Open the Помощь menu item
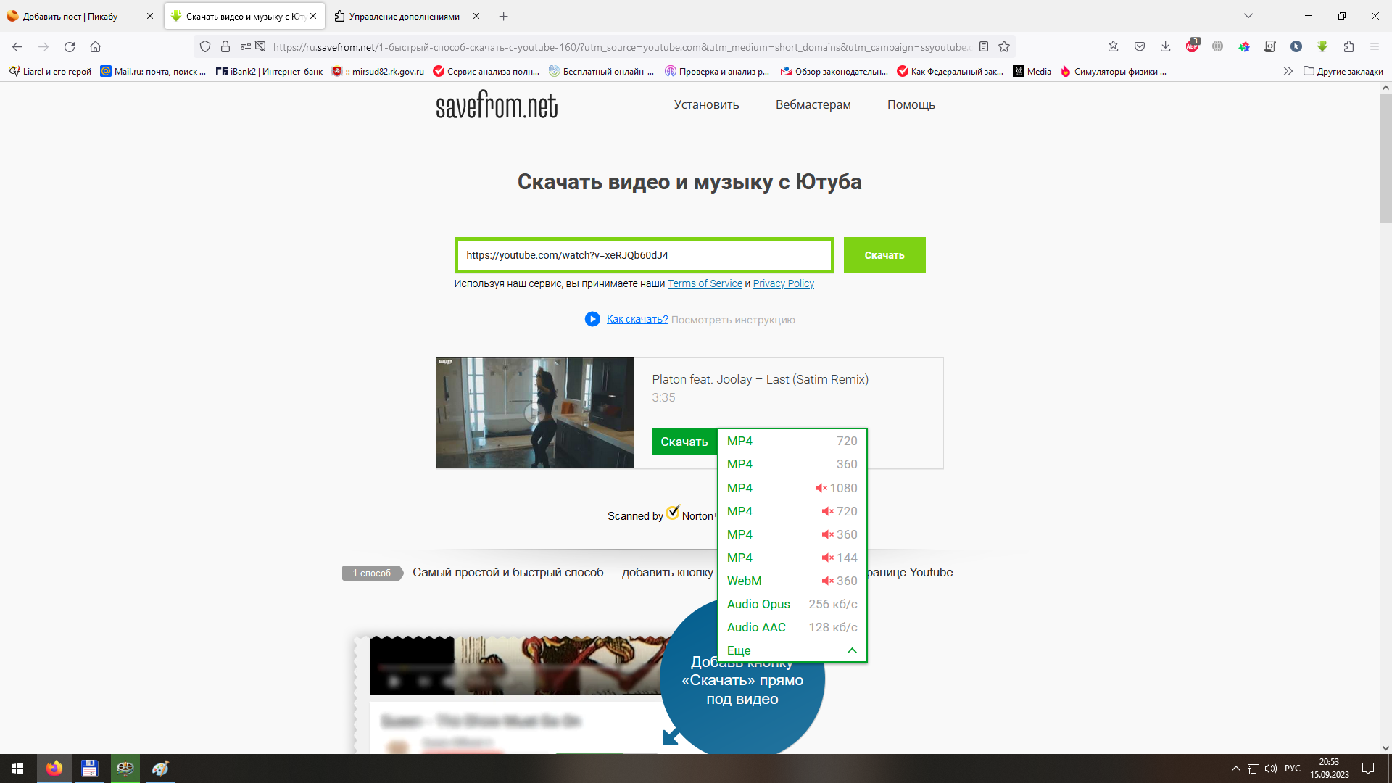1392x783 pixels. (x=911, y=104)
